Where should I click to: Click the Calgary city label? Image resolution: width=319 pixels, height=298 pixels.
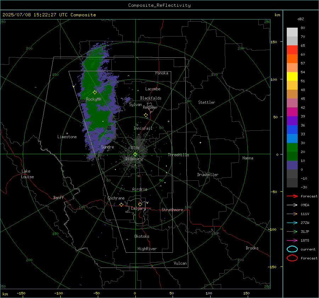(138, 208)
